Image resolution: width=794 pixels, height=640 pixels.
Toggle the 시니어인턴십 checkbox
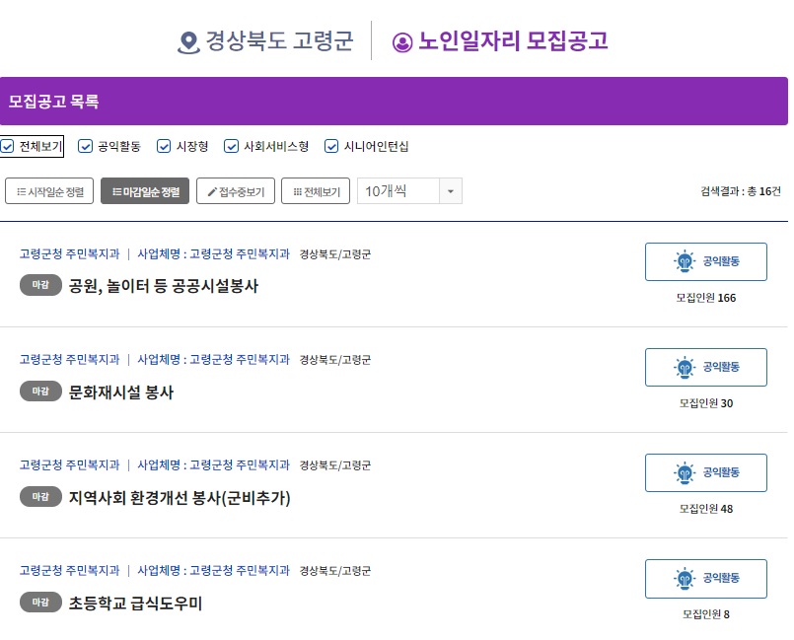[332, 147]
